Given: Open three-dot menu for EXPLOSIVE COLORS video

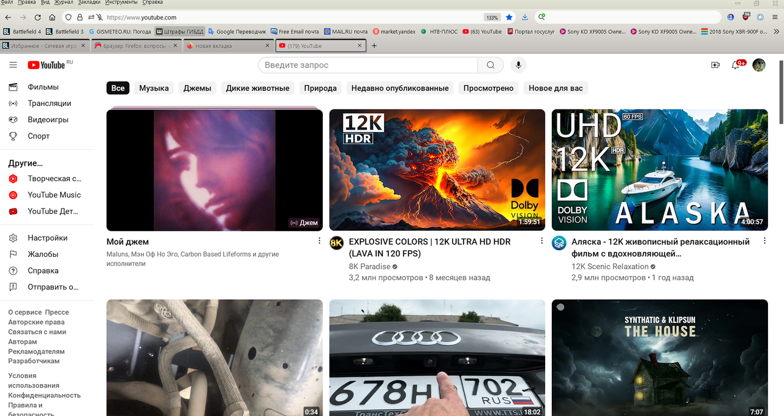Looking at the screenshot, I should pos(541,241).
